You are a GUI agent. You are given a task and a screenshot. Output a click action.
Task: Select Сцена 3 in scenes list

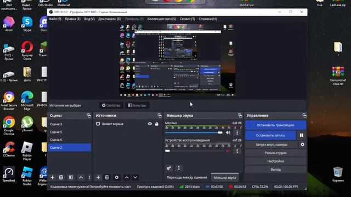click(x=70, y=124)
